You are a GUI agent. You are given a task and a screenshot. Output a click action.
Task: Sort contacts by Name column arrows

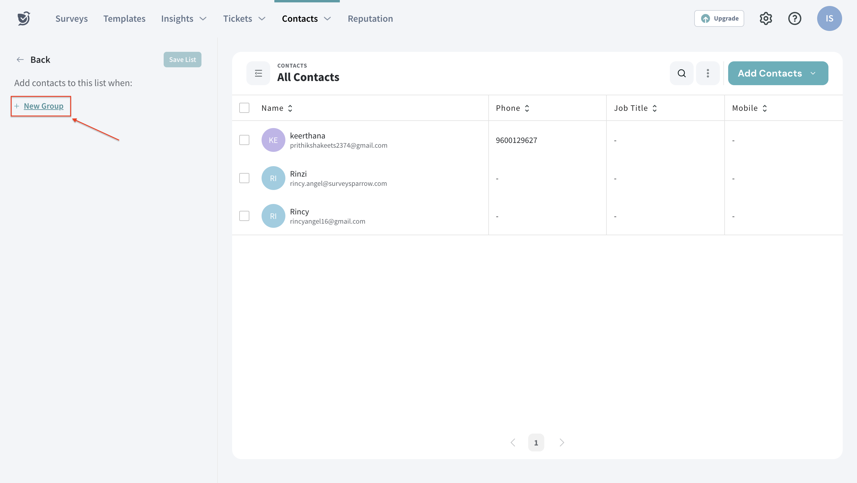tap(290, 108)
